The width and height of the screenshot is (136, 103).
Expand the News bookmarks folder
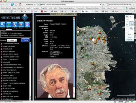pos(109,8)
